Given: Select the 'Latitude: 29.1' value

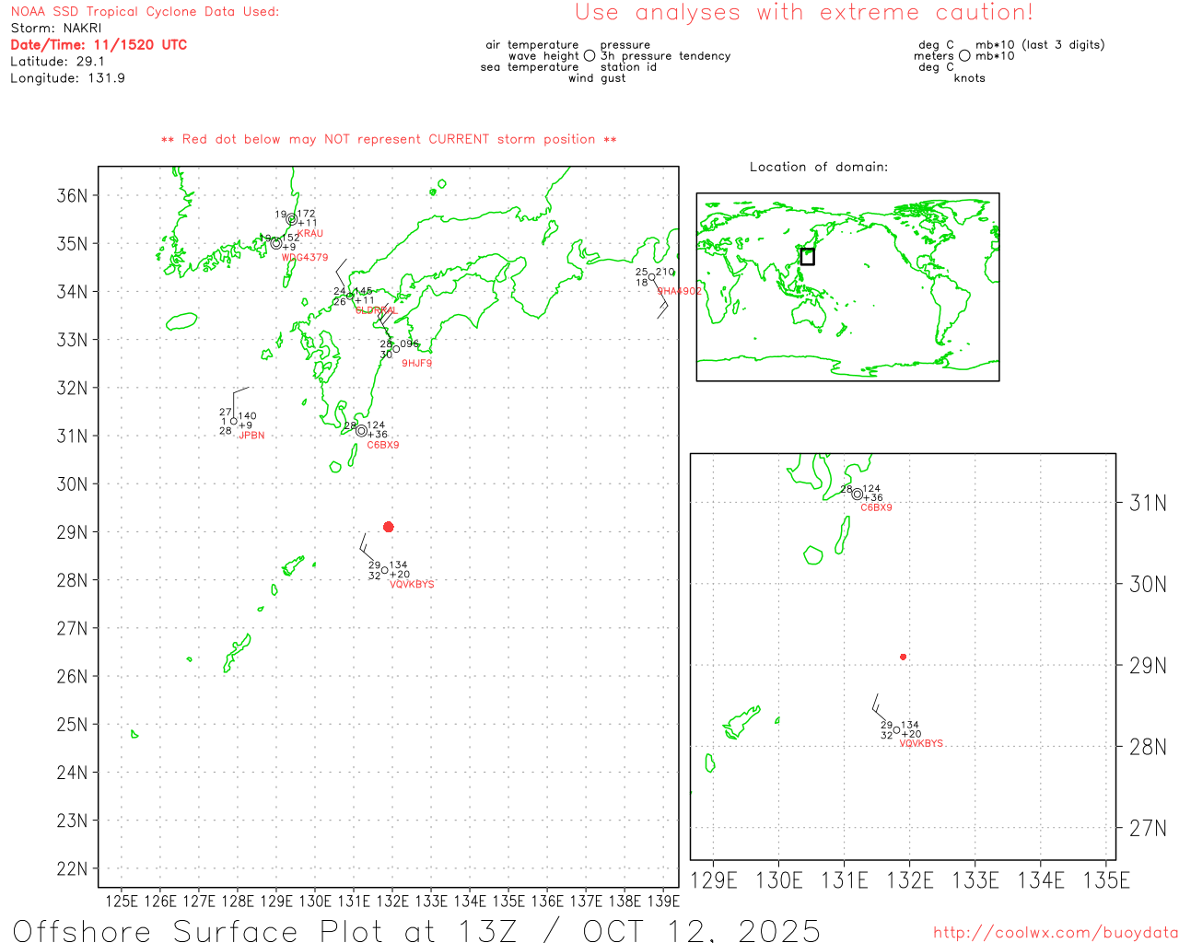Looking at the screenshot, I should (x=57, y=62).
